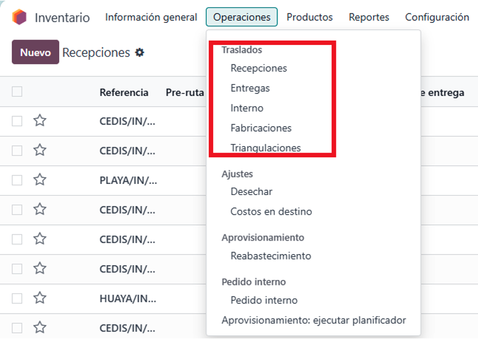Screen dimensions: 478x339
Task: Check the PLAYA/IN row checkbox
Action: pos(17,180)
